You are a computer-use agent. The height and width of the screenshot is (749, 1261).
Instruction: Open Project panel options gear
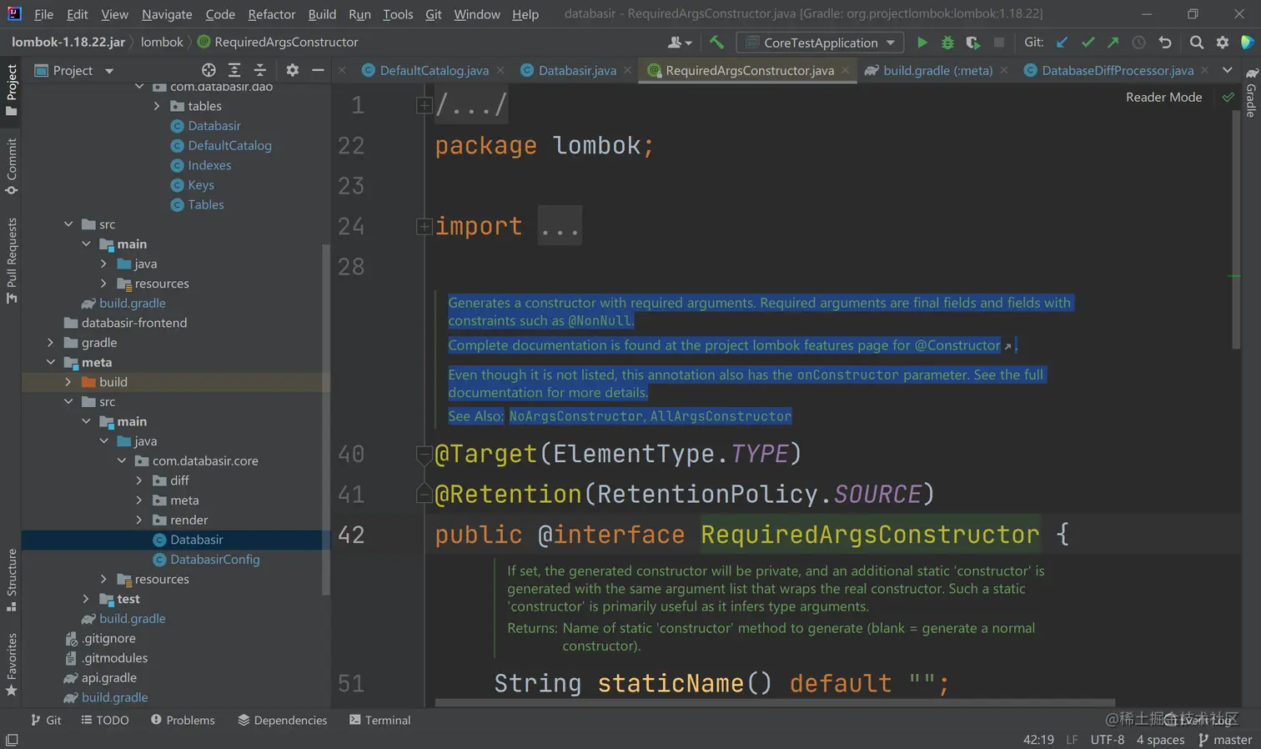(292, 70)
